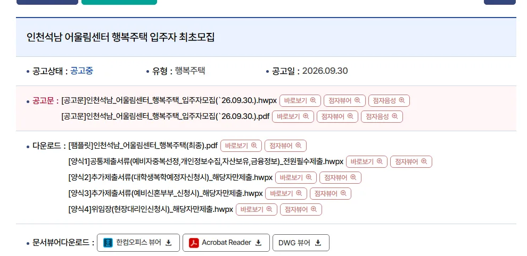Click 바로보기 for the 공고문 hwpx file

click(x=300, y=101)
